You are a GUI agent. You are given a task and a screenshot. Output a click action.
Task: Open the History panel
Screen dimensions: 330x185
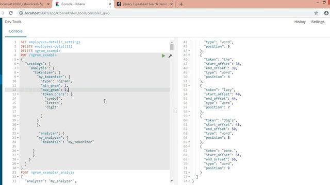coord(300,22)
